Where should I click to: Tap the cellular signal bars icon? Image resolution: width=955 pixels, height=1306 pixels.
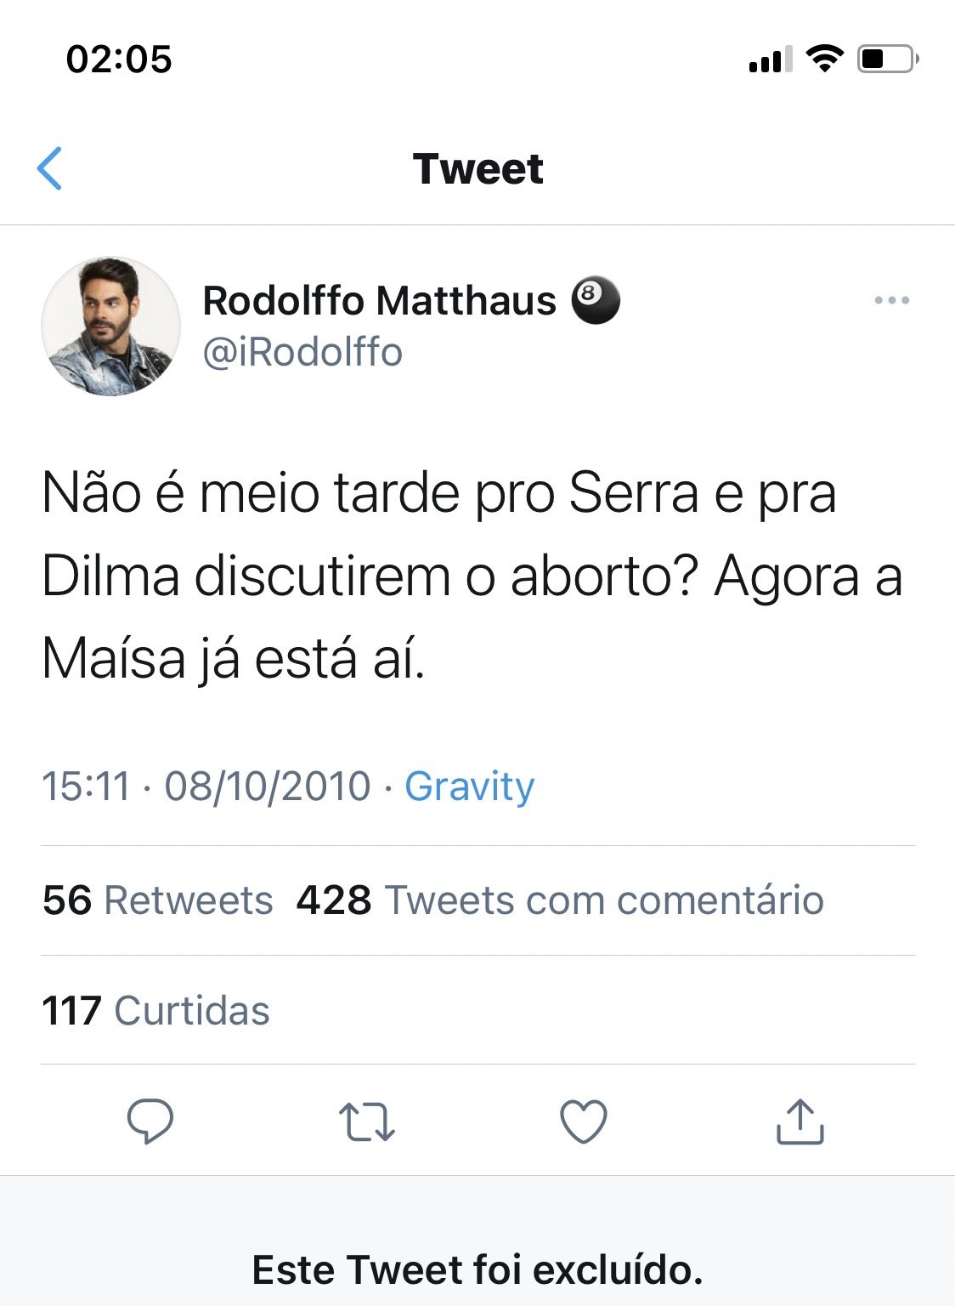point(770,59)
